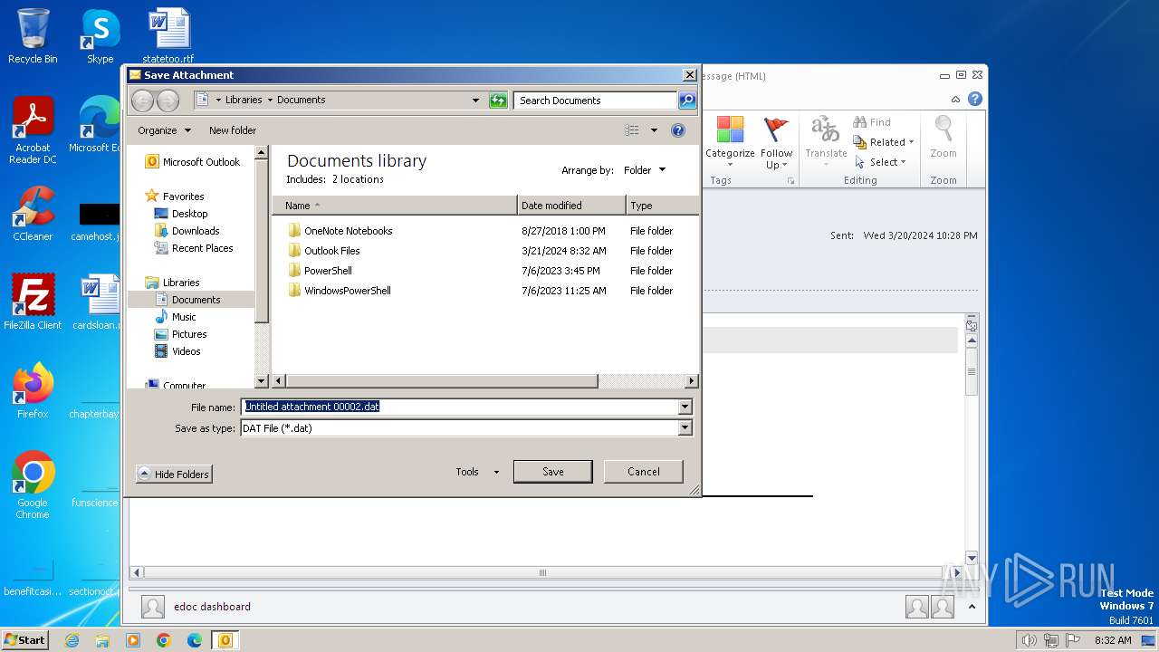
Task: Click Chrome icon in taskbar
Action: click(163, 640)
